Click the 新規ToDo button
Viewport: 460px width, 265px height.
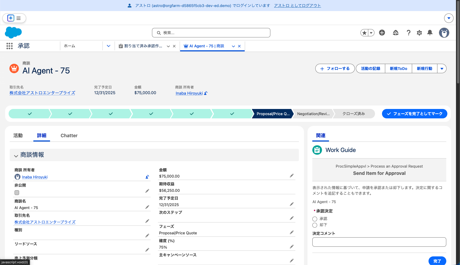click(x=398, y=69)
